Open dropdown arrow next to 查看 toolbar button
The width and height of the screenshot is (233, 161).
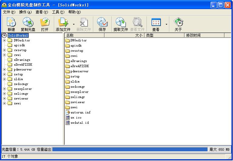click(166, 24)
